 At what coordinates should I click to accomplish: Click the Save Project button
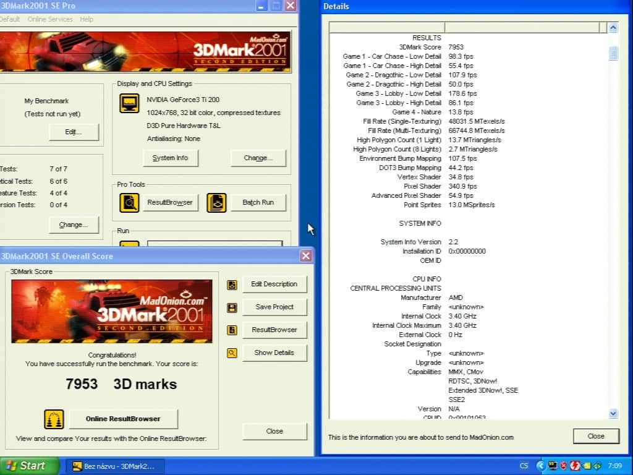(274, 307)
